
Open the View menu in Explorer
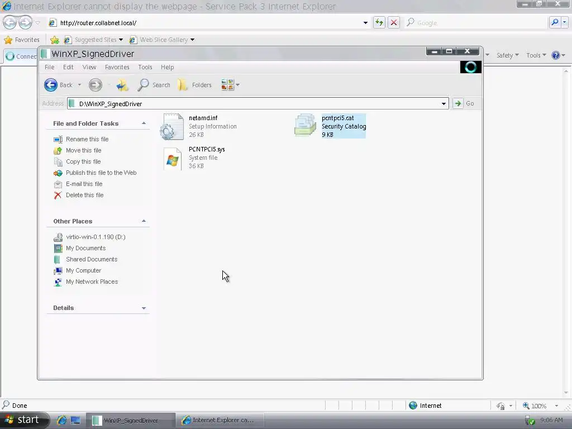click(89, 67)
